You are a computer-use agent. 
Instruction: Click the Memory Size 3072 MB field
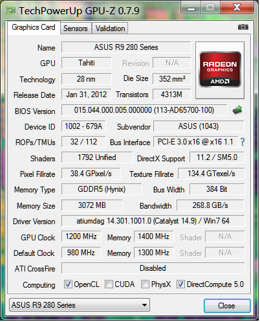coord(92,205)
